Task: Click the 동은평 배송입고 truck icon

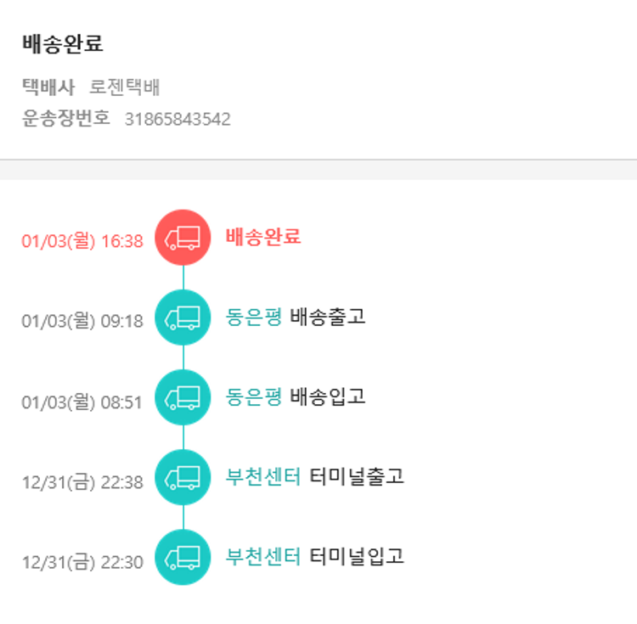Action: point(183,397)
